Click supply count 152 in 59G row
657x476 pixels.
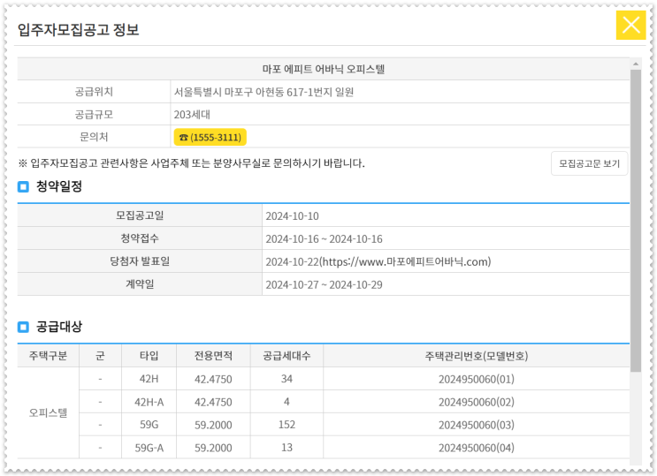(286, 425)
